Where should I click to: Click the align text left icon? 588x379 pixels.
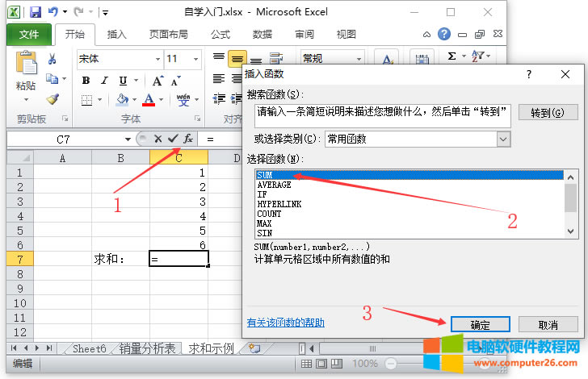(219, 79)
